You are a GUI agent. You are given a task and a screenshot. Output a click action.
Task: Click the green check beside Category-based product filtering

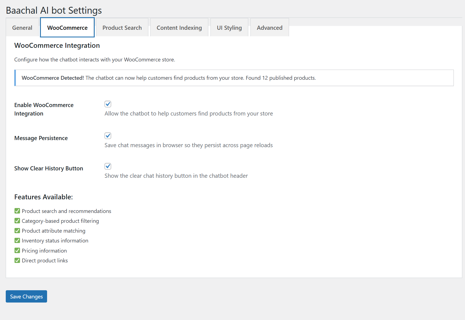[x=17, y=221]
